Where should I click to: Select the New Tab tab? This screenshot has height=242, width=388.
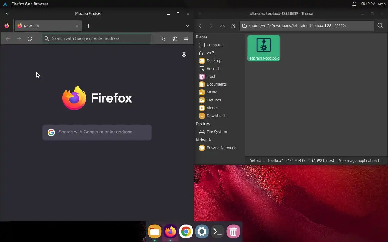pos(48,26)
